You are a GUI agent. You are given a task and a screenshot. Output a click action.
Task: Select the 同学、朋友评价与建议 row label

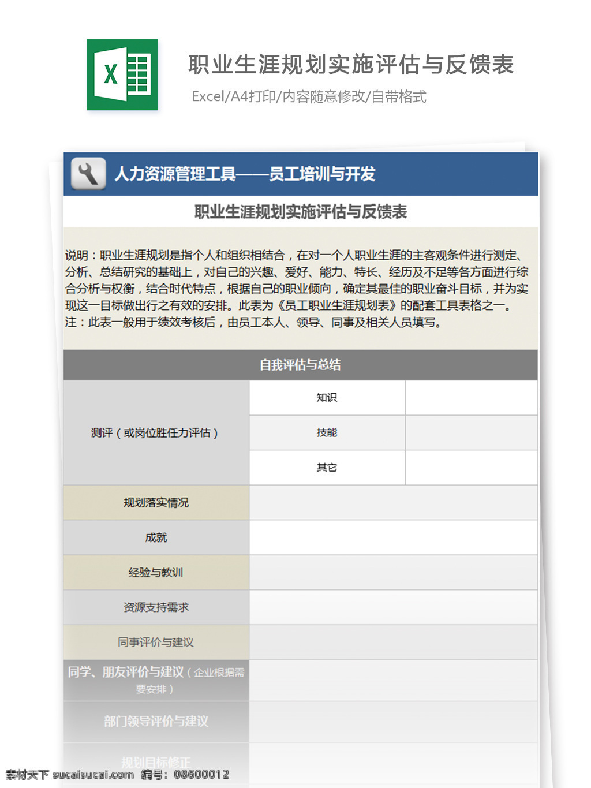156,681
